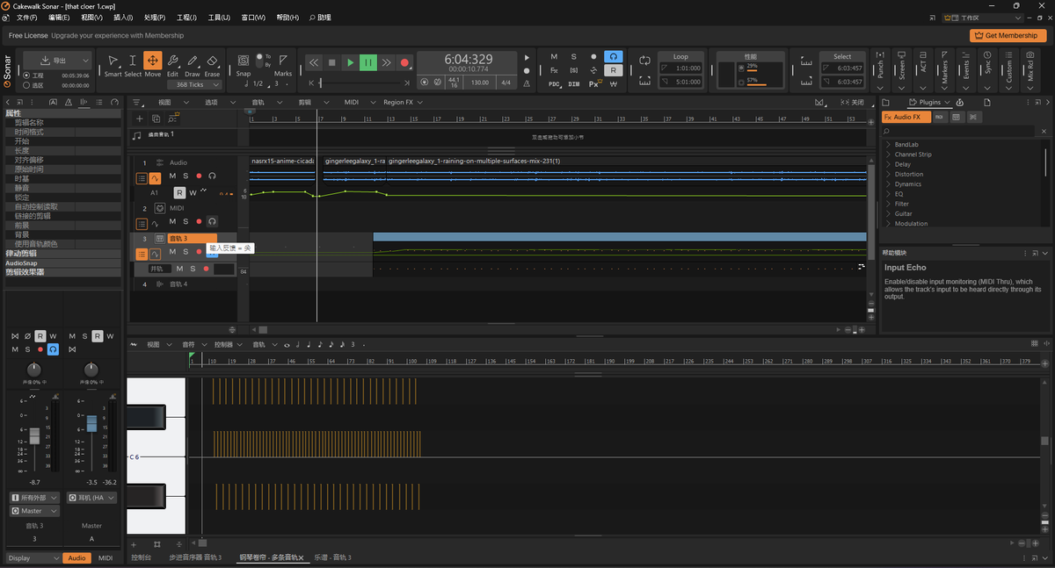Rewind to start in transport
Screen dimensions: 1055x568
pos(314,62)
